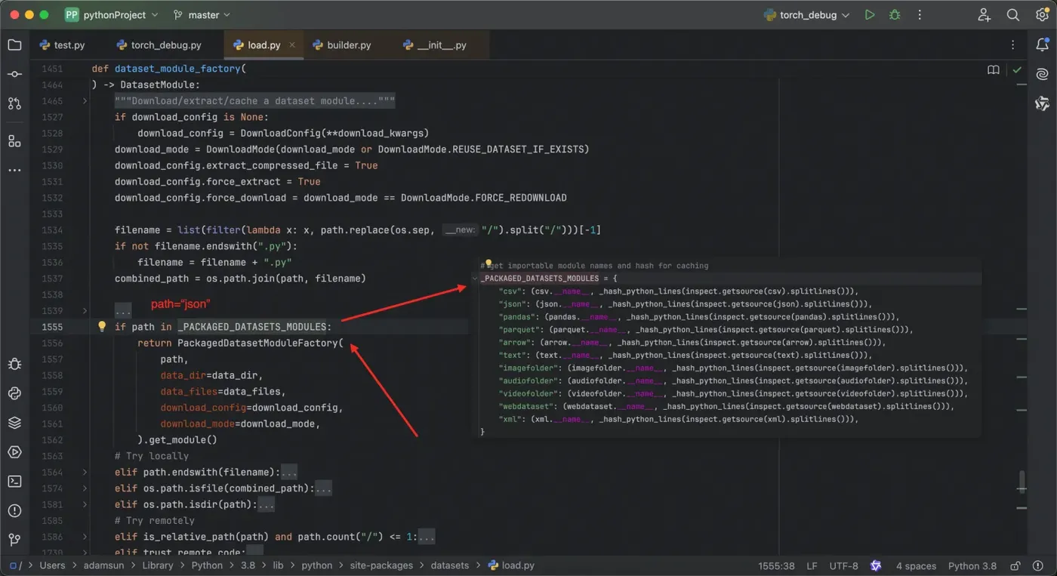This screenshot has height=576, width=1057.
Task: Click the Users breadcrumb
Action: (x=52, y=565)
